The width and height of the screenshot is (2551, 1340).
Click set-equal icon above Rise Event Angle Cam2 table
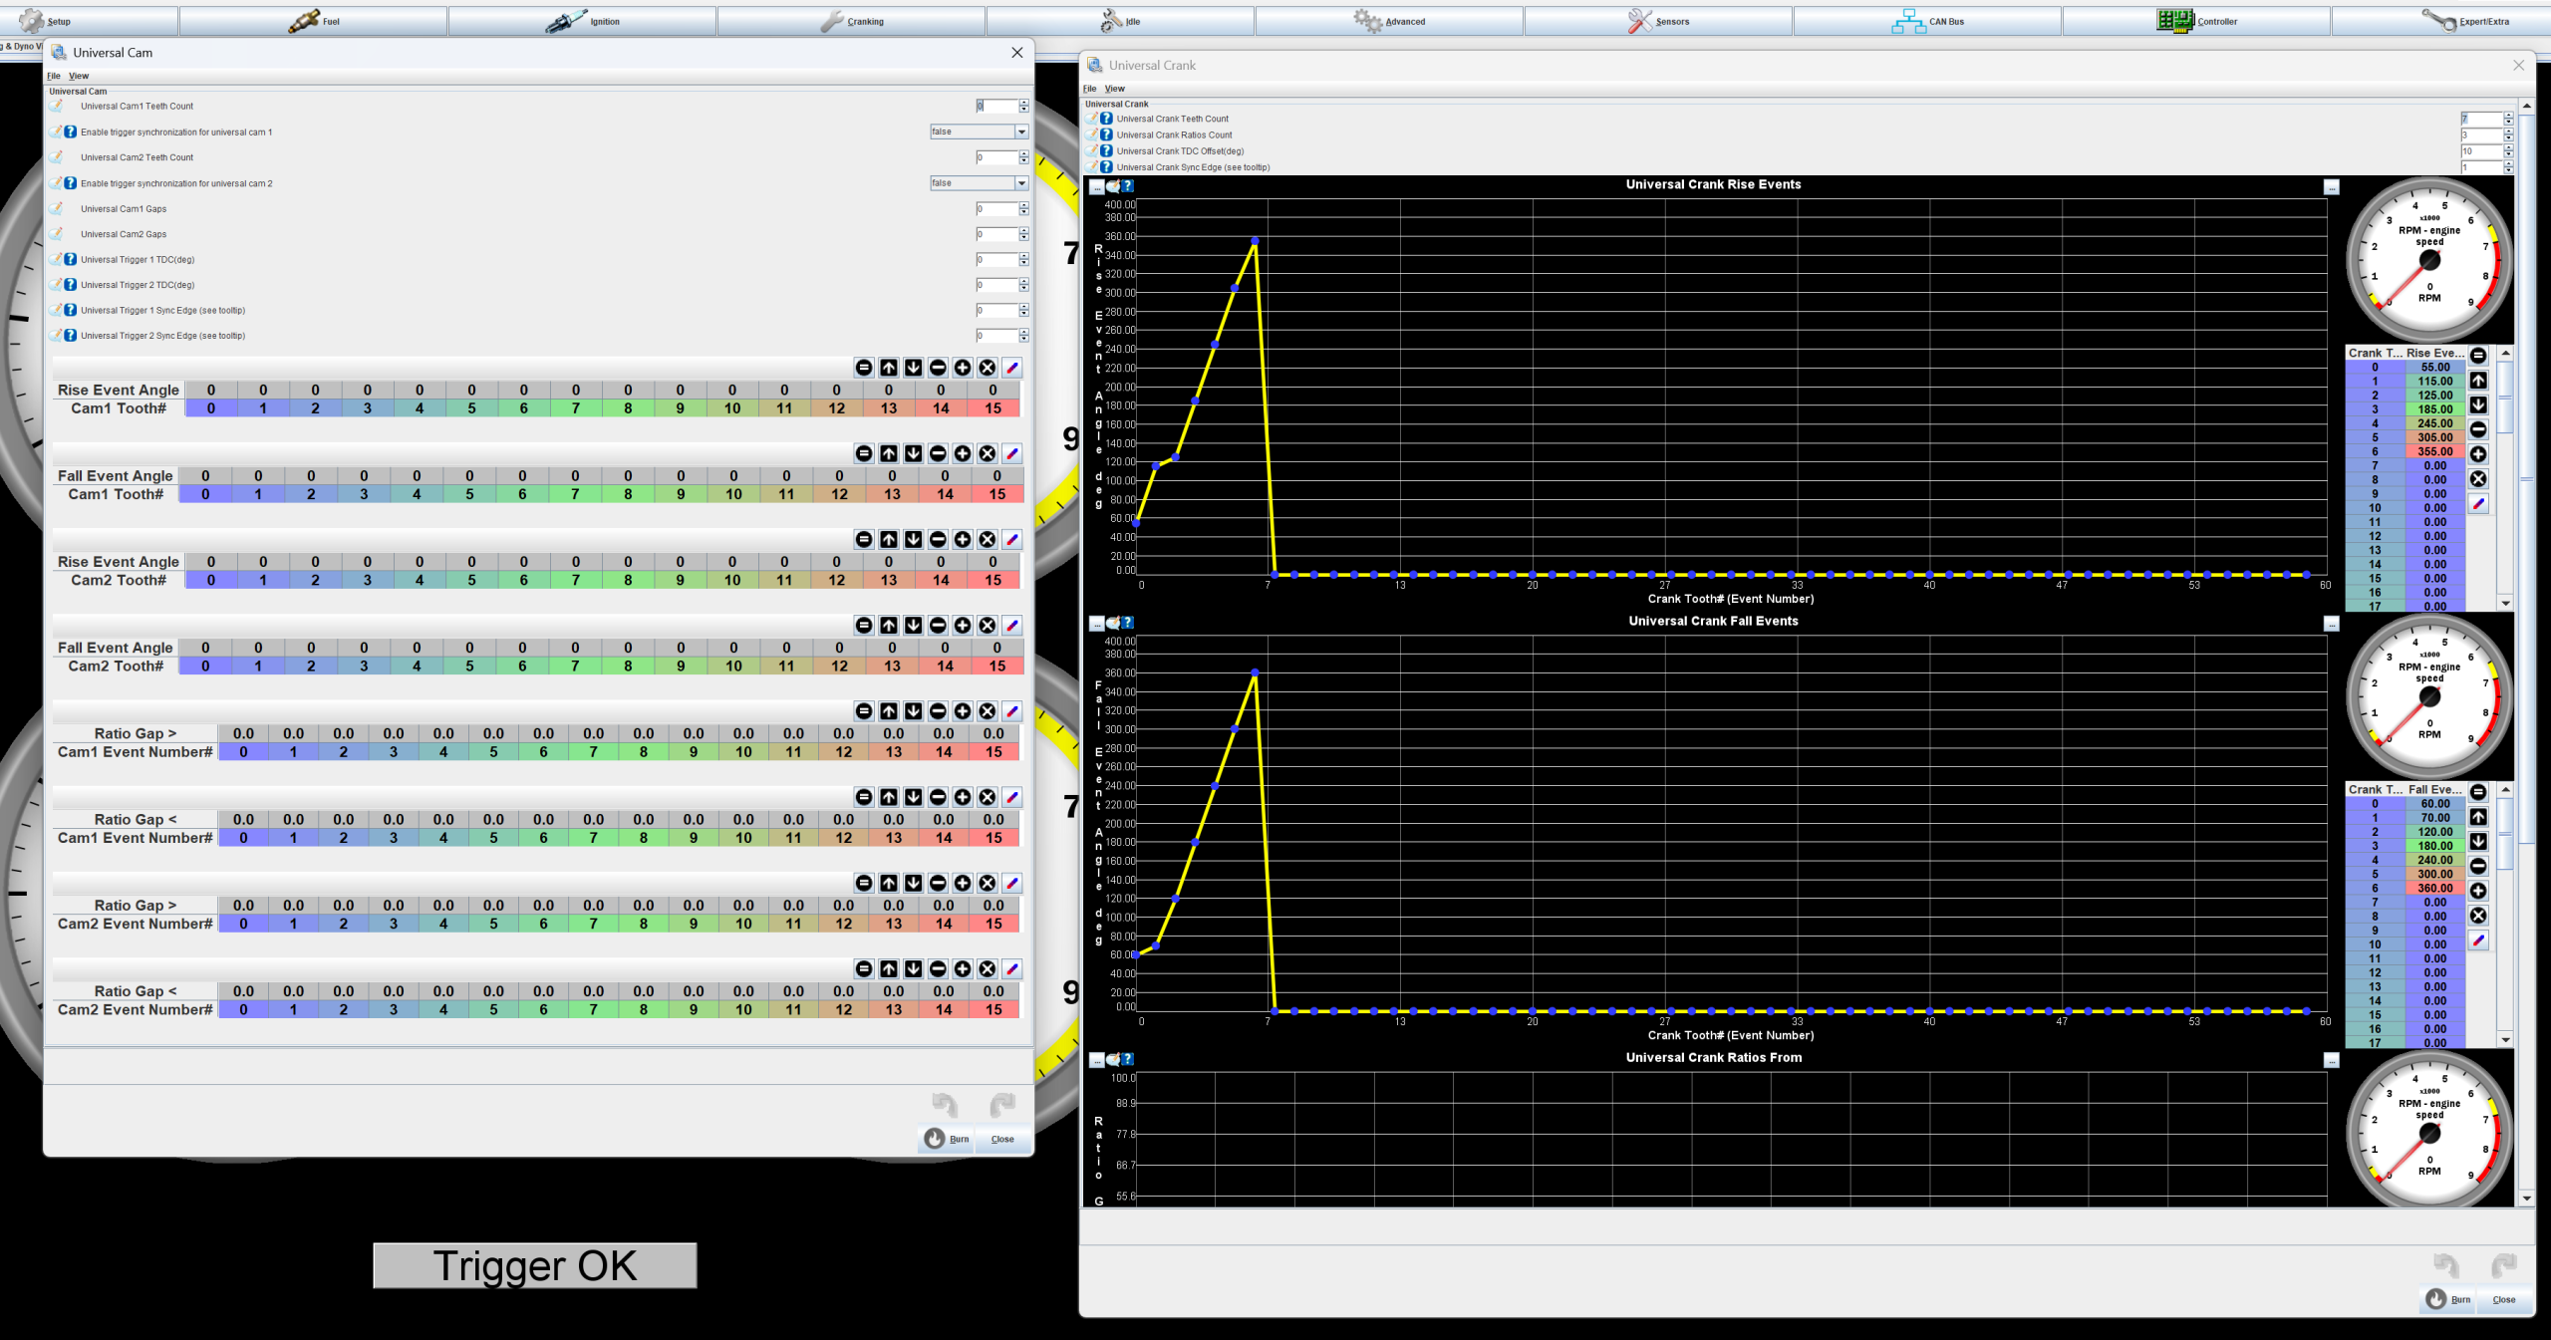864,539
